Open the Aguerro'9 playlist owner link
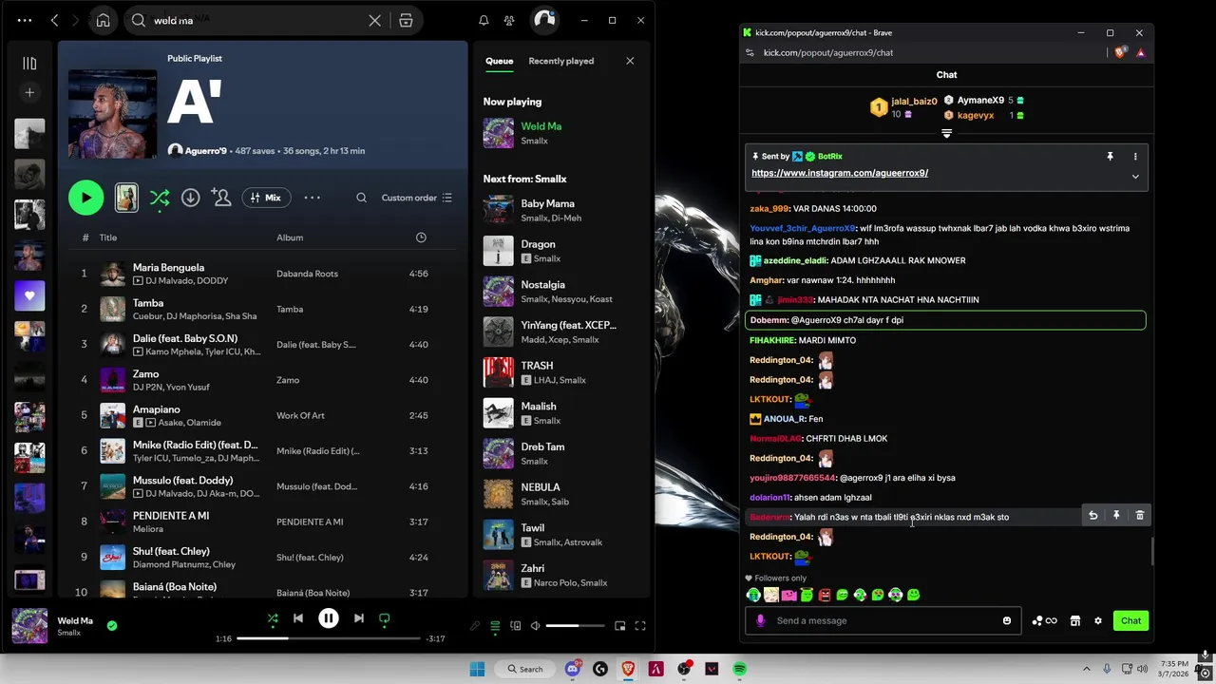 [205, 150]
